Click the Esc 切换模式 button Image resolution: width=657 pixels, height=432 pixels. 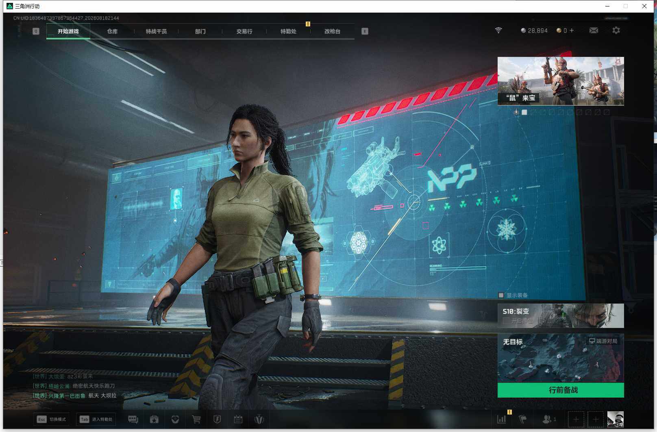[x=52, y=419]
